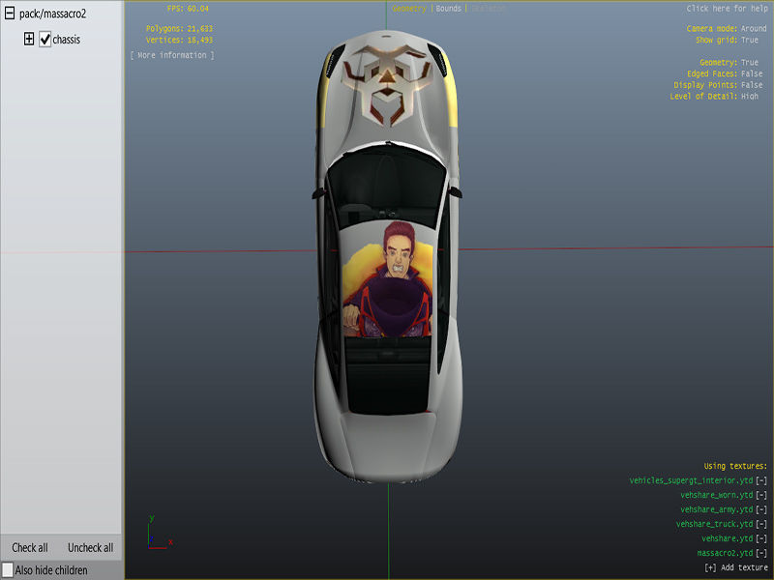Toggle the Show grid True value

pyautogui.click(x=749, y=40)
